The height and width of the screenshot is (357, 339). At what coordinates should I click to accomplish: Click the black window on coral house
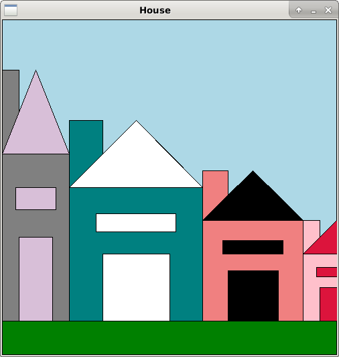click(x=253, y=247)
